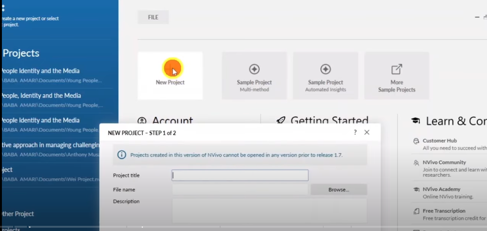Open the Multi-method Sample Project icon
Viewport: 487px width, 231px height.
point(254,69)
